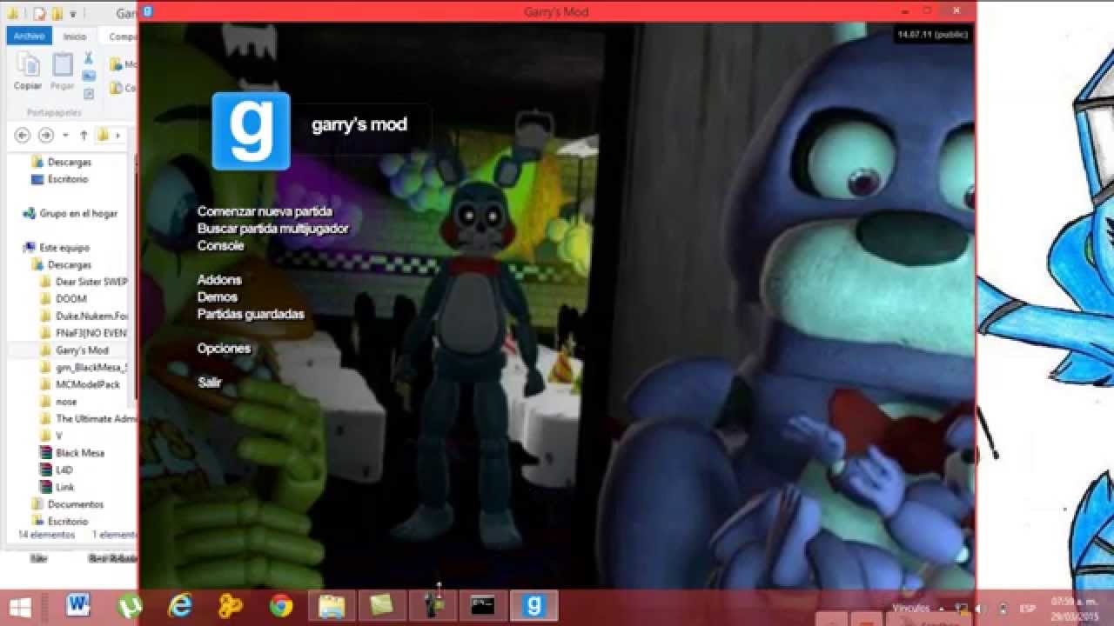The height and width of the screenshot is (626, 1114).
Task: Go forward with Explorer forward arrow
Action: pyautogui.click(x=46, y=135)
